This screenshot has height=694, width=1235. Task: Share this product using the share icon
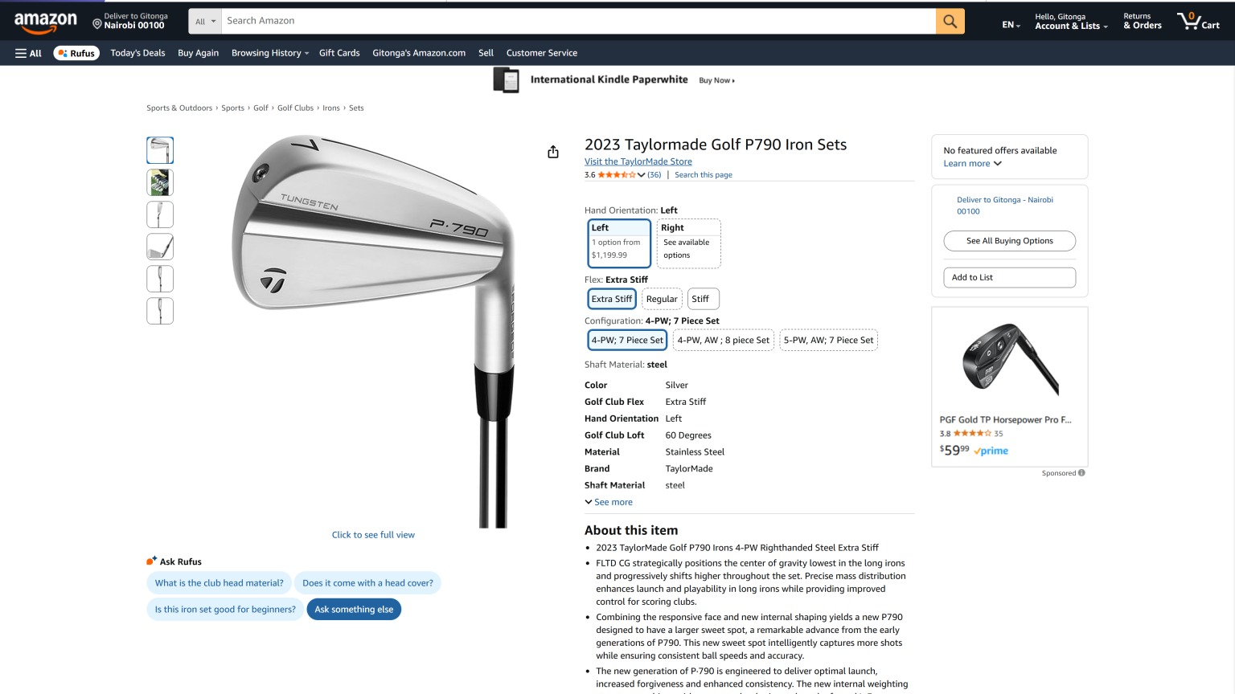pyautogui.click(x=552, y=151)
